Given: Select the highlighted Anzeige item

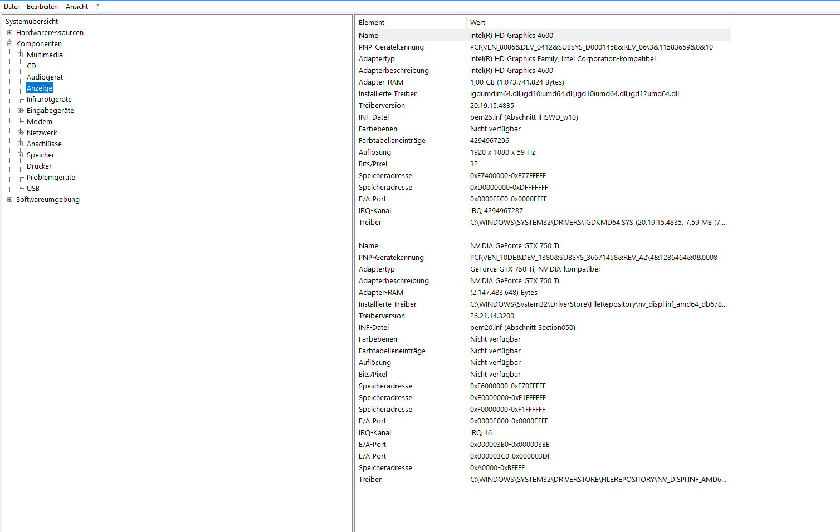Looking at the screenshot, I should point(40,88).
